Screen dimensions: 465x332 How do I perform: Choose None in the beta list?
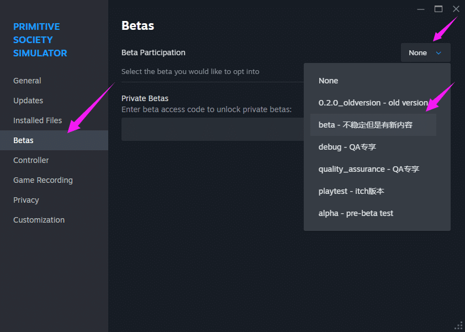click(373, 81)
